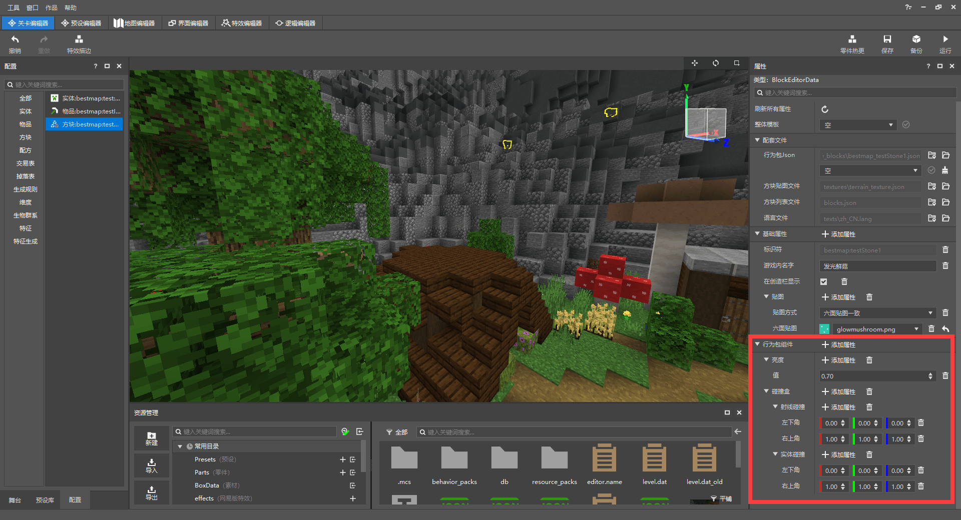Click 添加属性 next to 基础属性
This screenshot has width=961, height=520.
(x=838, y=234)
